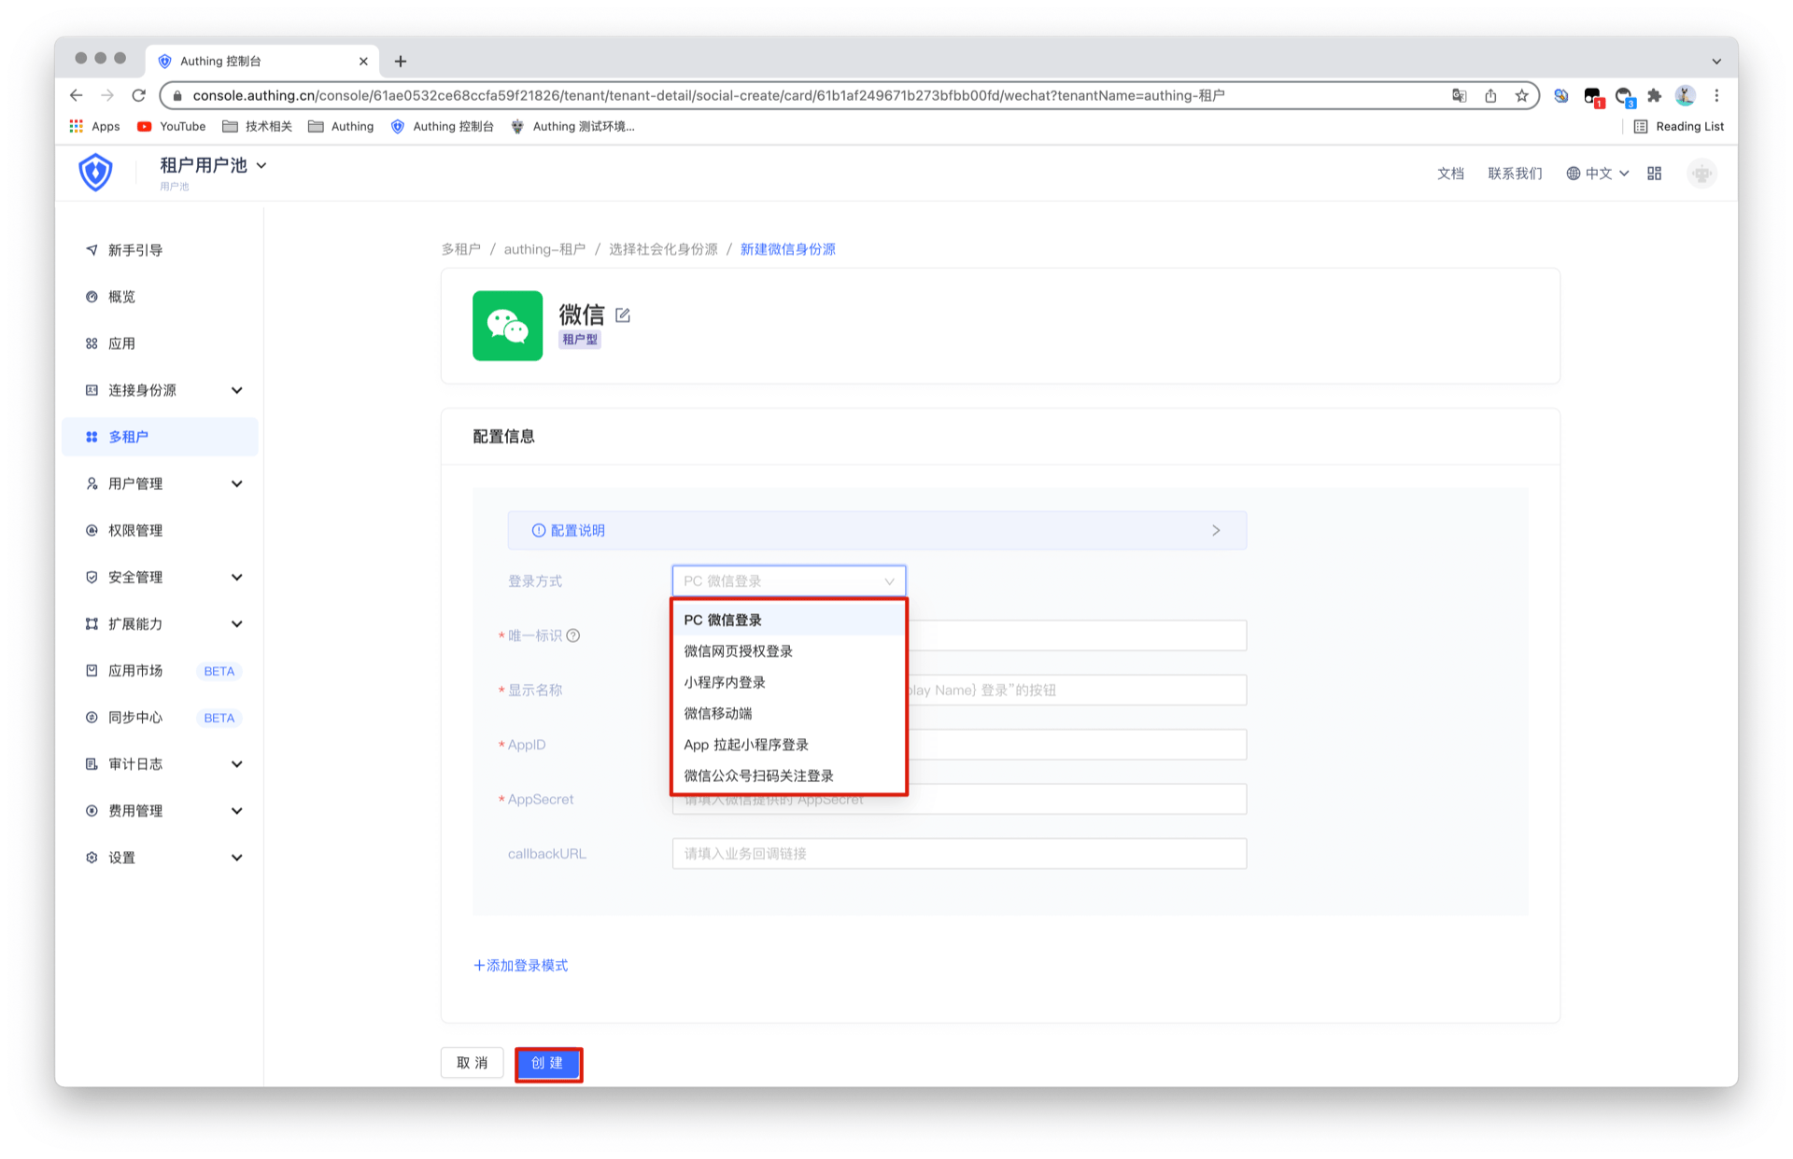Click the Authing shield logo

coord(95,173)
